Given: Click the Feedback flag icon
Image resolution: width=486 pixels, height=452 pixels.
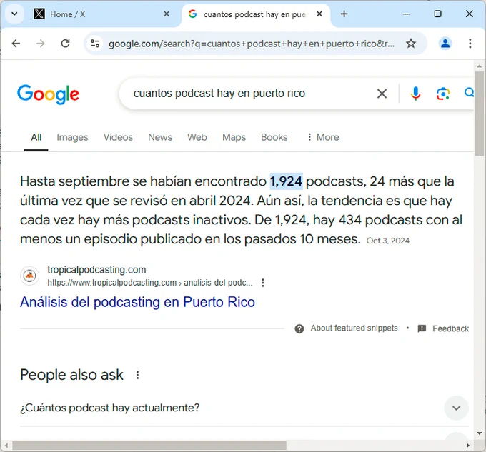Looking at the screenshot, I should coord(422,328).
